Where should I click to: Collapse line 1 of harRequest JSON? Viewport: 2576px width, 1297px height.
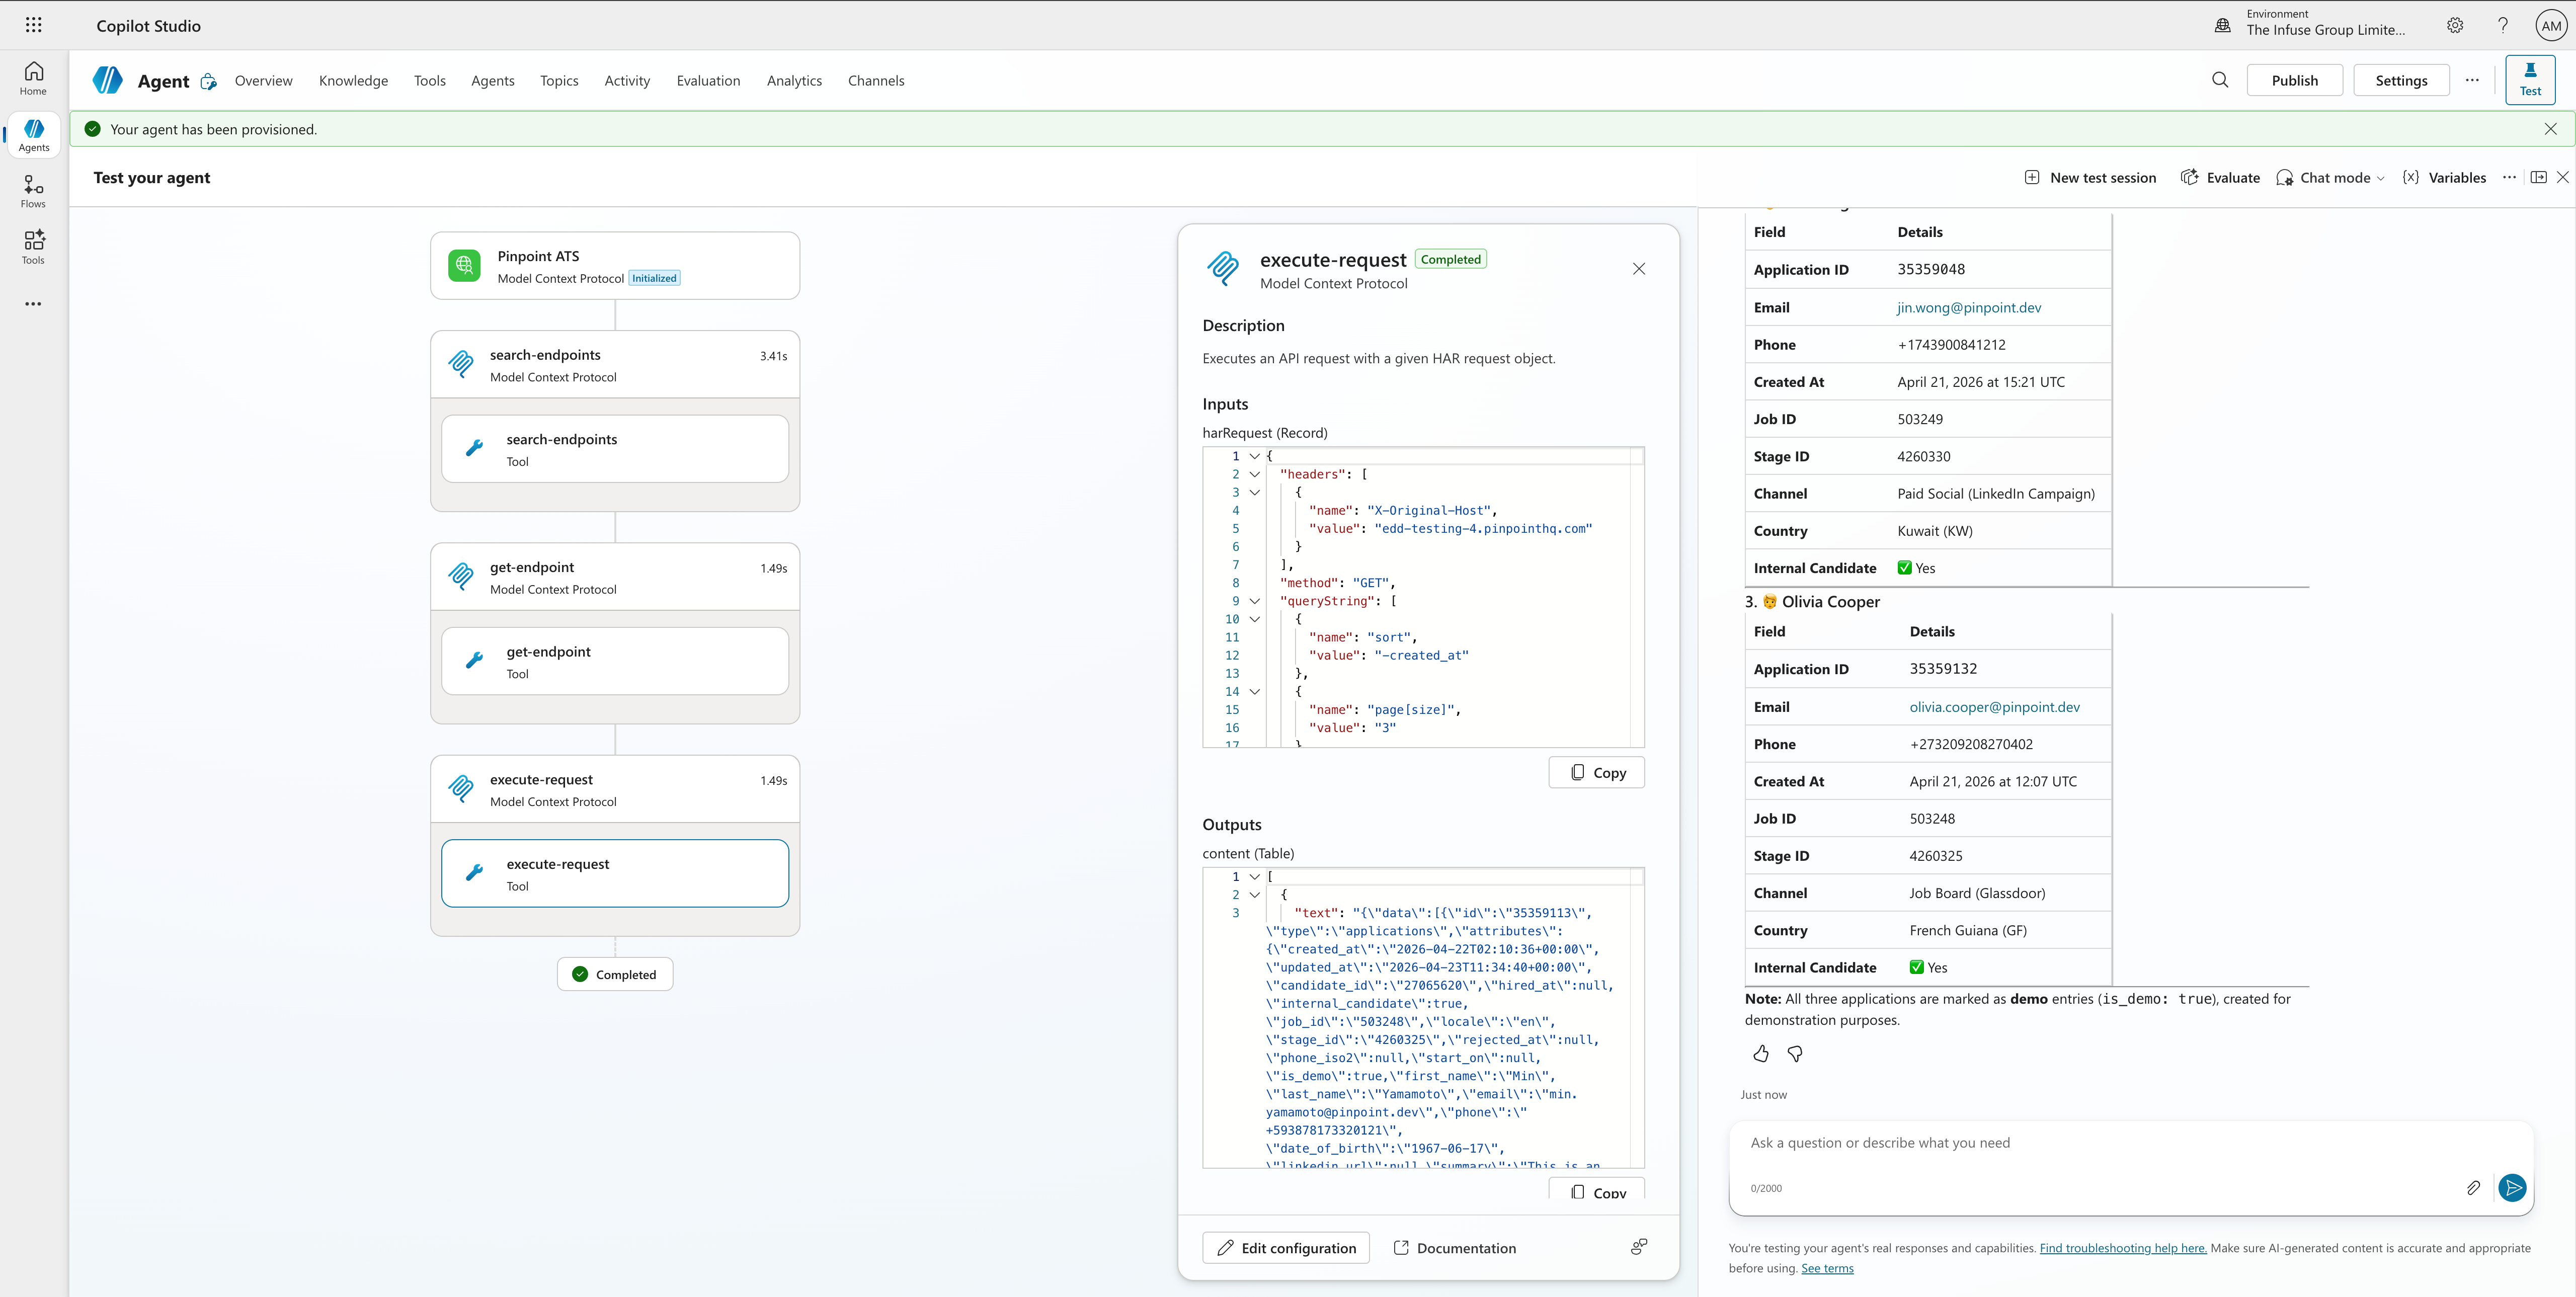1254,456
